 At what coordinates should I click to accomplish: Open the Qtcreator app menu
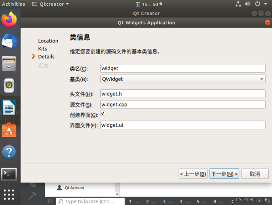(x=50, y=4)
